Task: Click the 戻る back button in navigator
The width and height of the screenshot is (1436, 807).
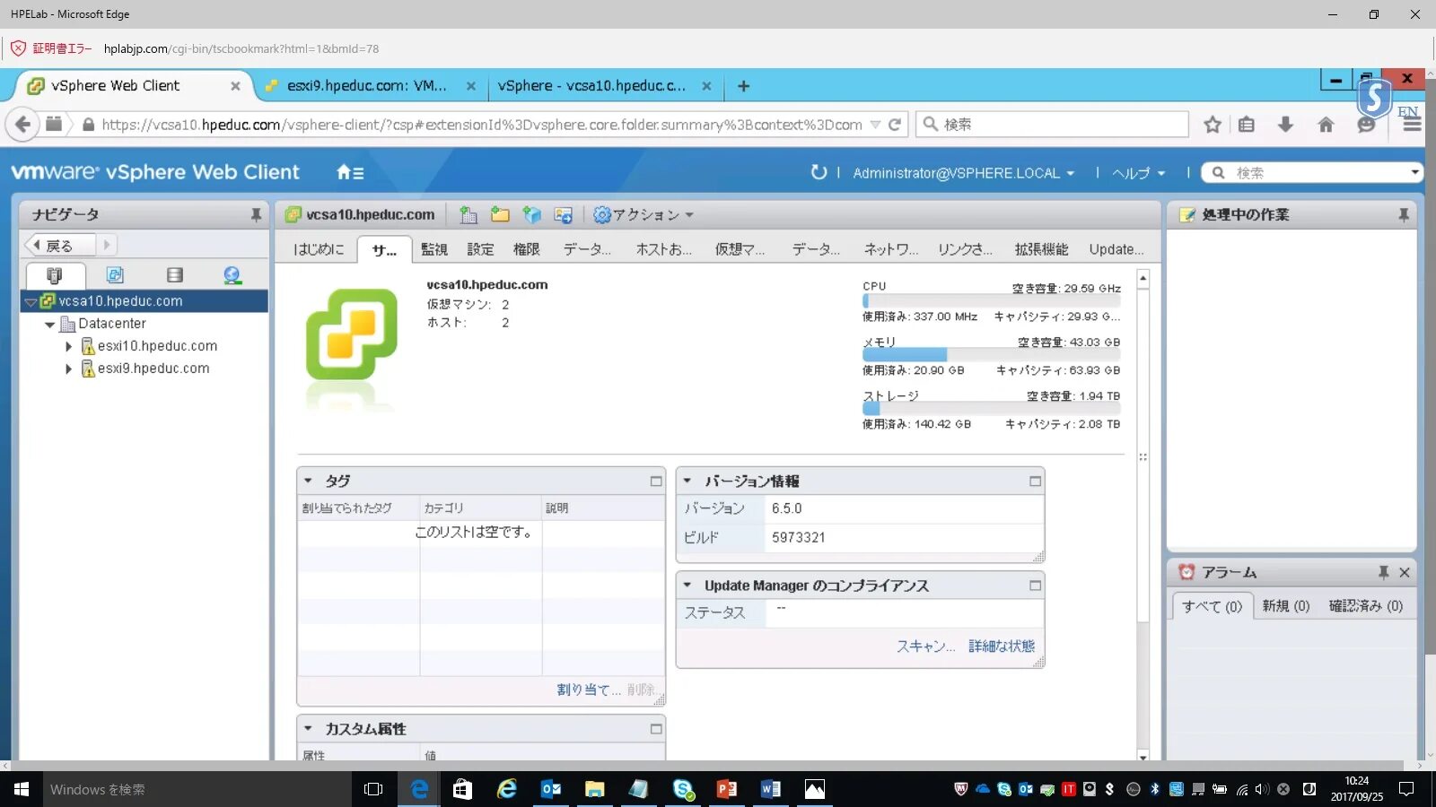Action: [59, 245]
